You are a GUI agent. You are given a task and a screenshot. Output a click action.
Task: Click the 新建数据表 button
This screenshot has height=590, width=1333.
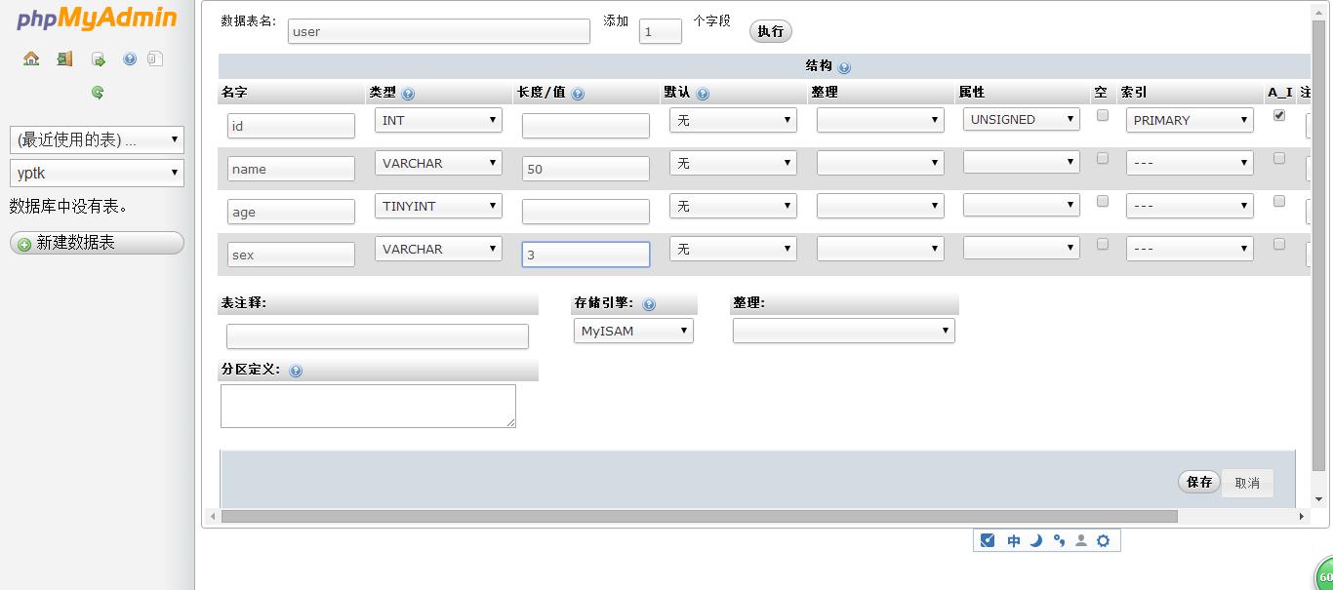pyautogui.click(x=97, y=243)
